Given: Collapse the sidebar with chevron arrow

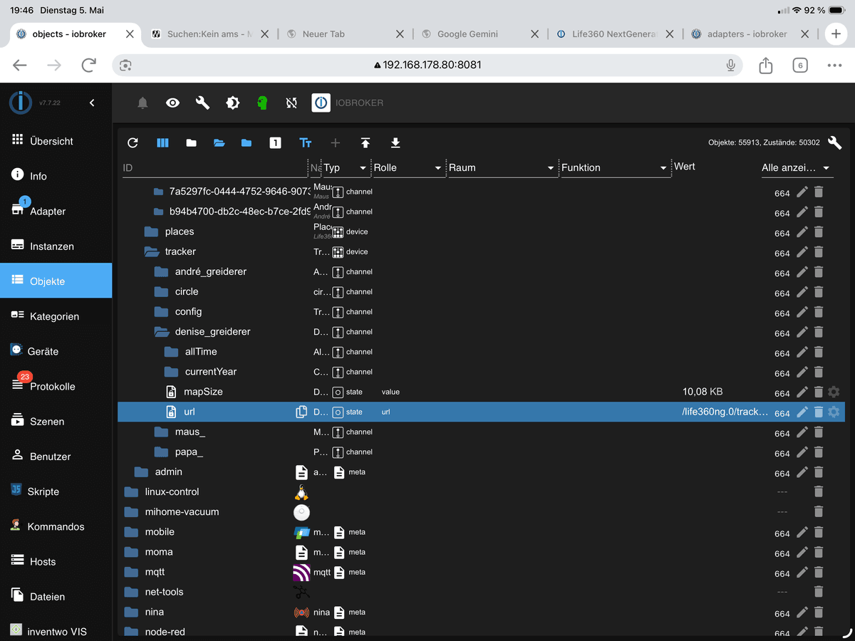Looking at the screenshot, I should (x=92, y=103).
